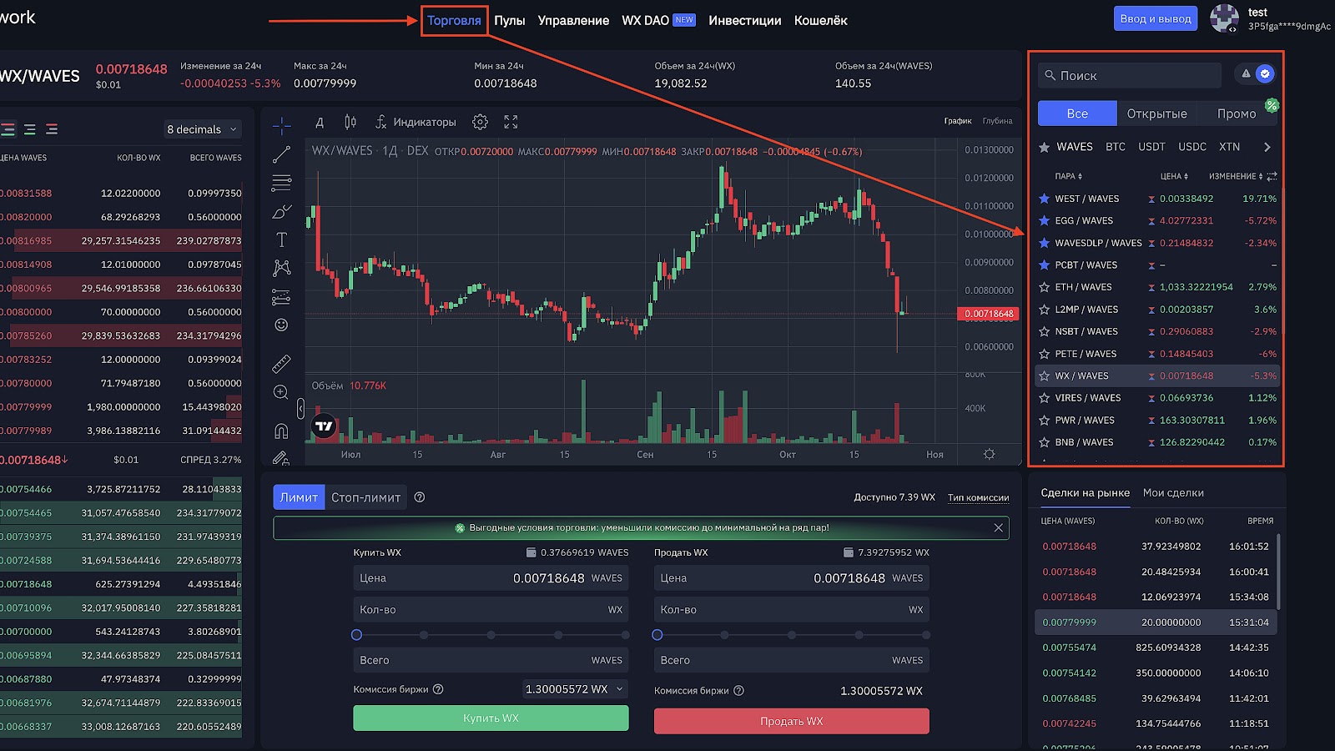Switch to Открытые pairs tab

[x=1156, y=113]
